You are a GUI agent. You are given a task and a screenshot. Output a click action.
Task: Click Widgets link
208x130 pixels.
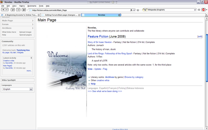click(x=20, y=53)
